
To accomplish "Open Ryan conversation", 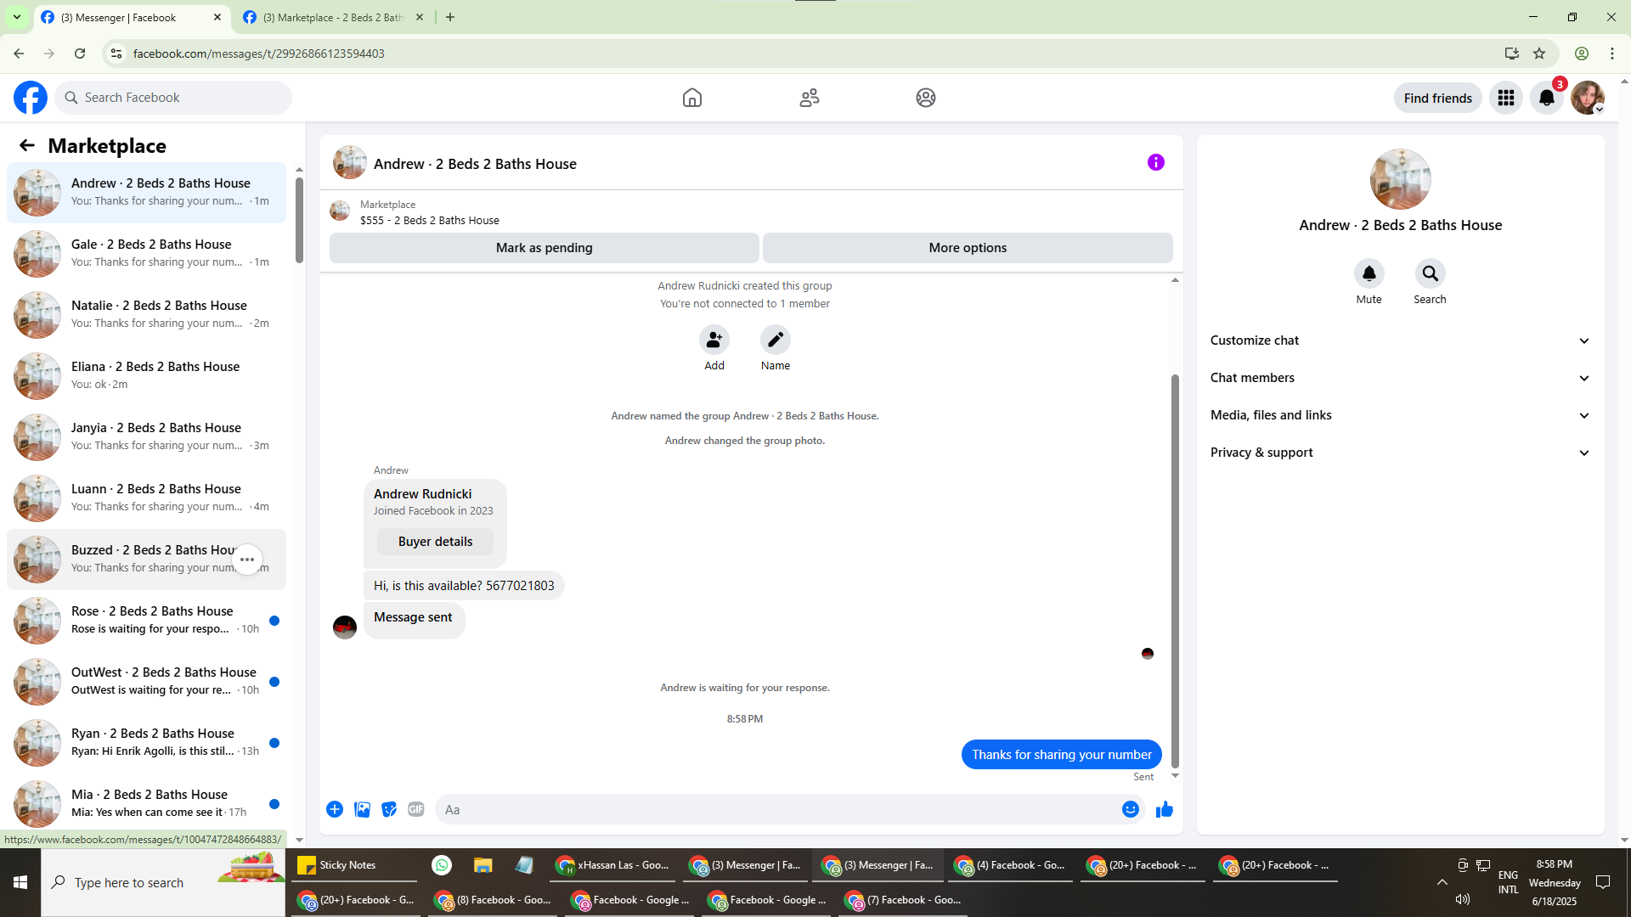I will (146, 743).
